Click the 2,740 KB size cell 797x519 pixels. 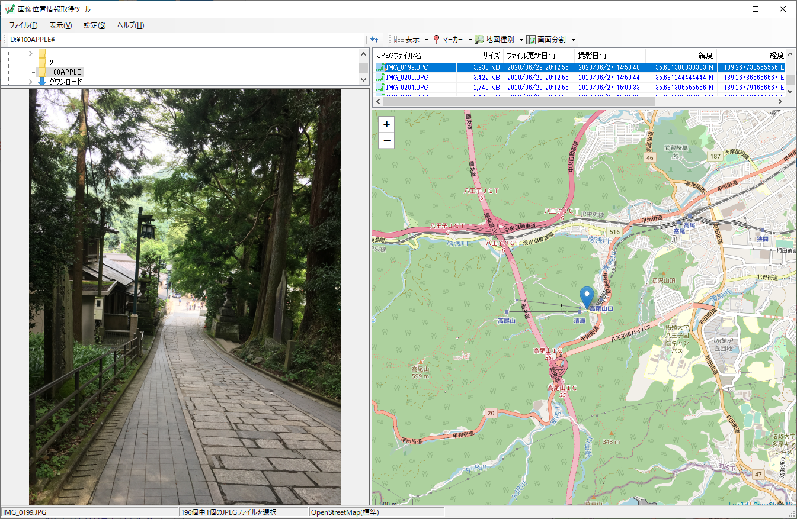486,88
